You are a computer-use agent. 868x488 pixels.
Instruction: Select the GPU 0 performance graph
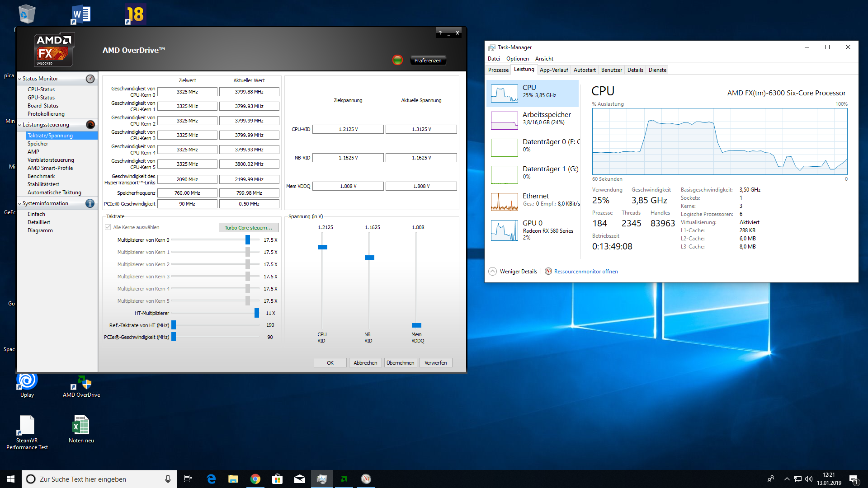tap(504, 230)
